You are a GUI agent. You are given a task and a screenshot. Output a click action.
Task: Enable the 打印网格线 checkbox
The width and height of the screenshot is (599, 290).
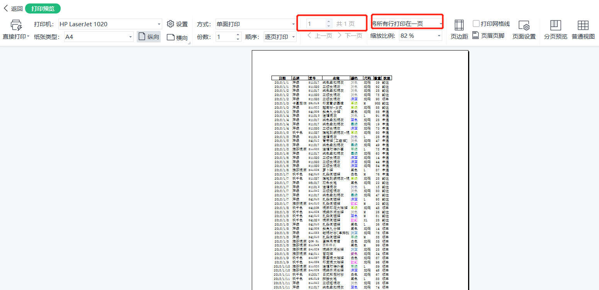[x=477, y=24]
